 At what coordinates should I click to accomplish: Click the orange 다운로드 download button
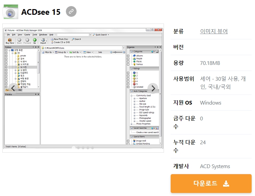tap(211, 184)
